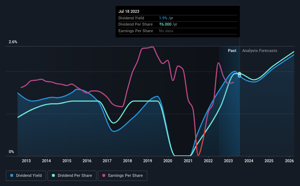Click the 2025 x-axis label
300x186 pixels.
pyautogui.click(x=269, y=161)
